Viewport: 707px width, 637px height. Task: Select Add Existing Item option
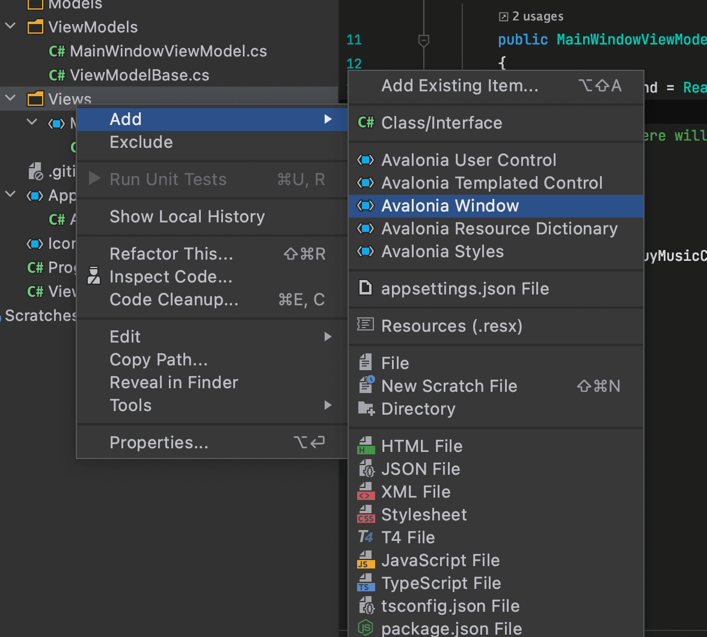click(x=460, y=86)
